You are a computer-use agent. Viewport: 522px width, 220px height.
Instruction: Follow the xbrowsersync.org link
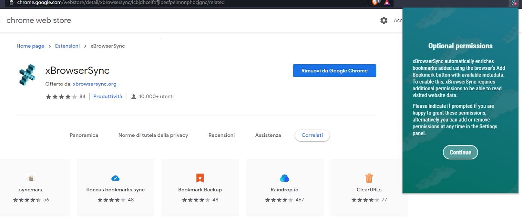pyautogui.click(x=94, y=84)
